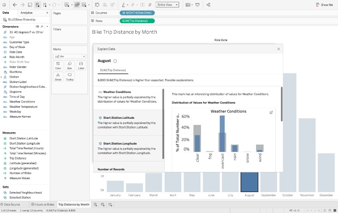Viewport: 338px width, 213px height.
Task: Select Weather Conditions dimension in Data pane
Action: pos(22,102)
